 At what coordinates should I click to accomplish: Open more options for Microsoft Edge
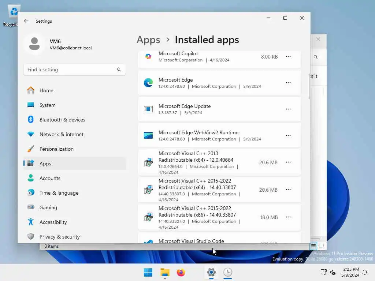(x=288, y=83)
